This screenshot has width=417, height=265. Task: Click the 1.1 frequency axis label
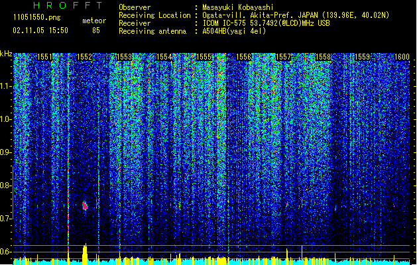6,86
